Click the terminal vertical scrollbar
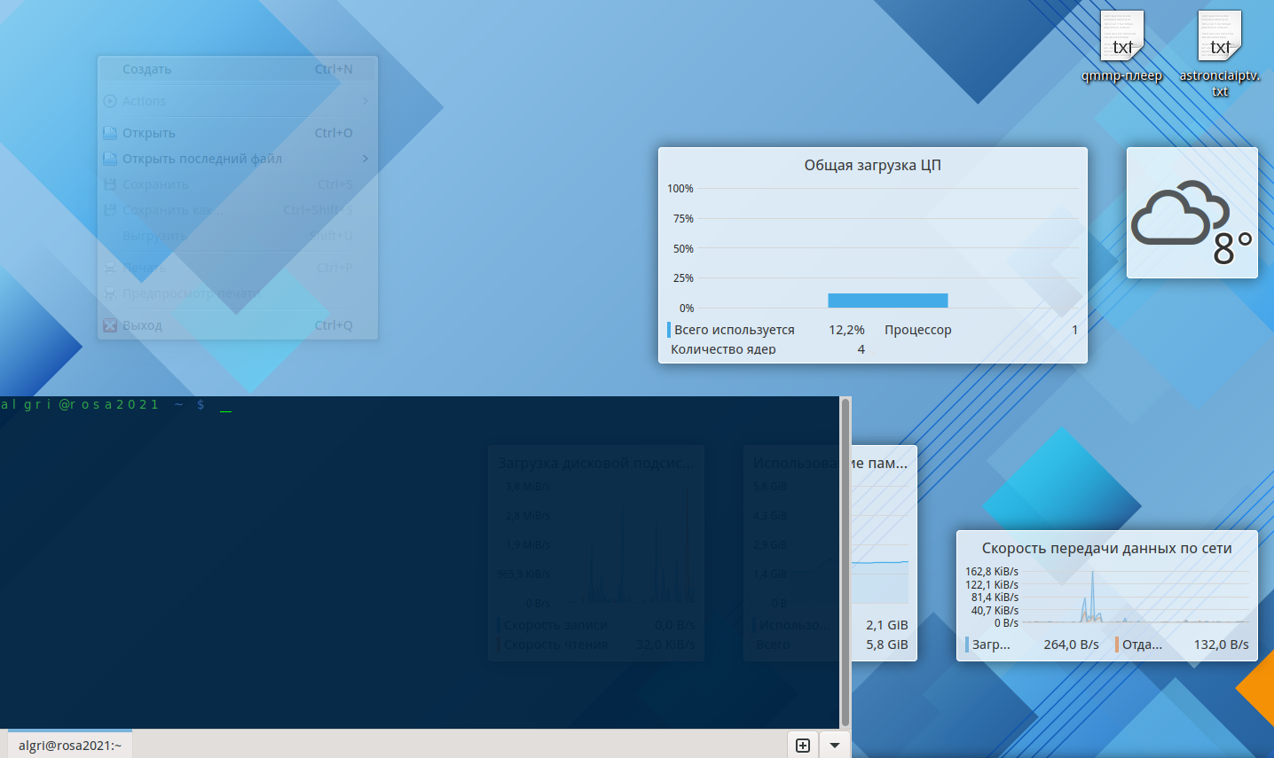Viewport: 1274px width, 758px height. tap(845, 562)
